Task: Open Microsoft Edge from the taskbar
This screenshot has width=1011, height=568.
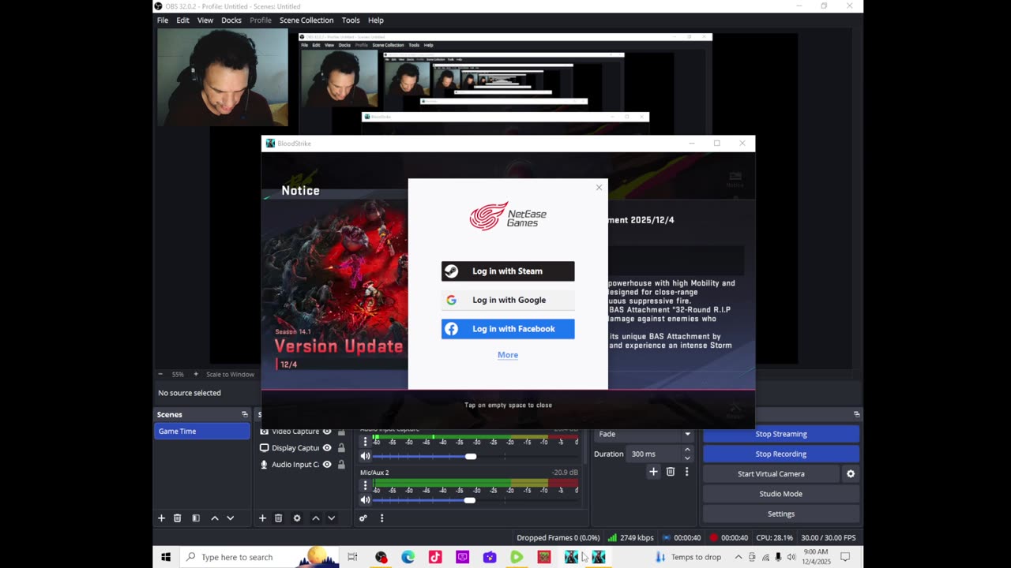Action: tap(408, 557)
